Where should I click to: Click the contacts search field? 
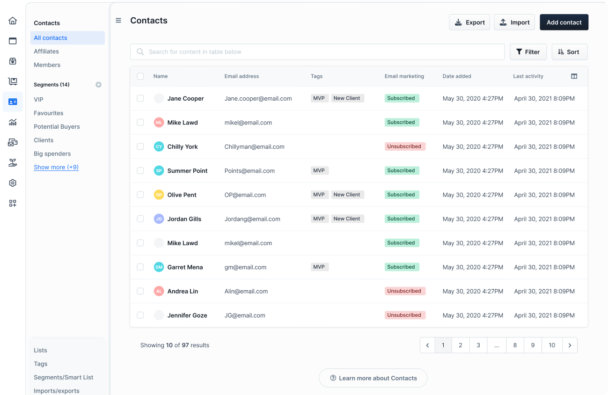(317, 52)
